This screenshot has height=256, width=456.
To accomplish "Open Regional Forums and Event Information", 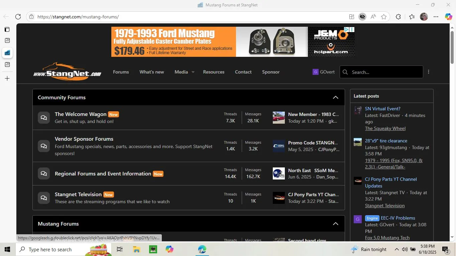I will point(103,174).
